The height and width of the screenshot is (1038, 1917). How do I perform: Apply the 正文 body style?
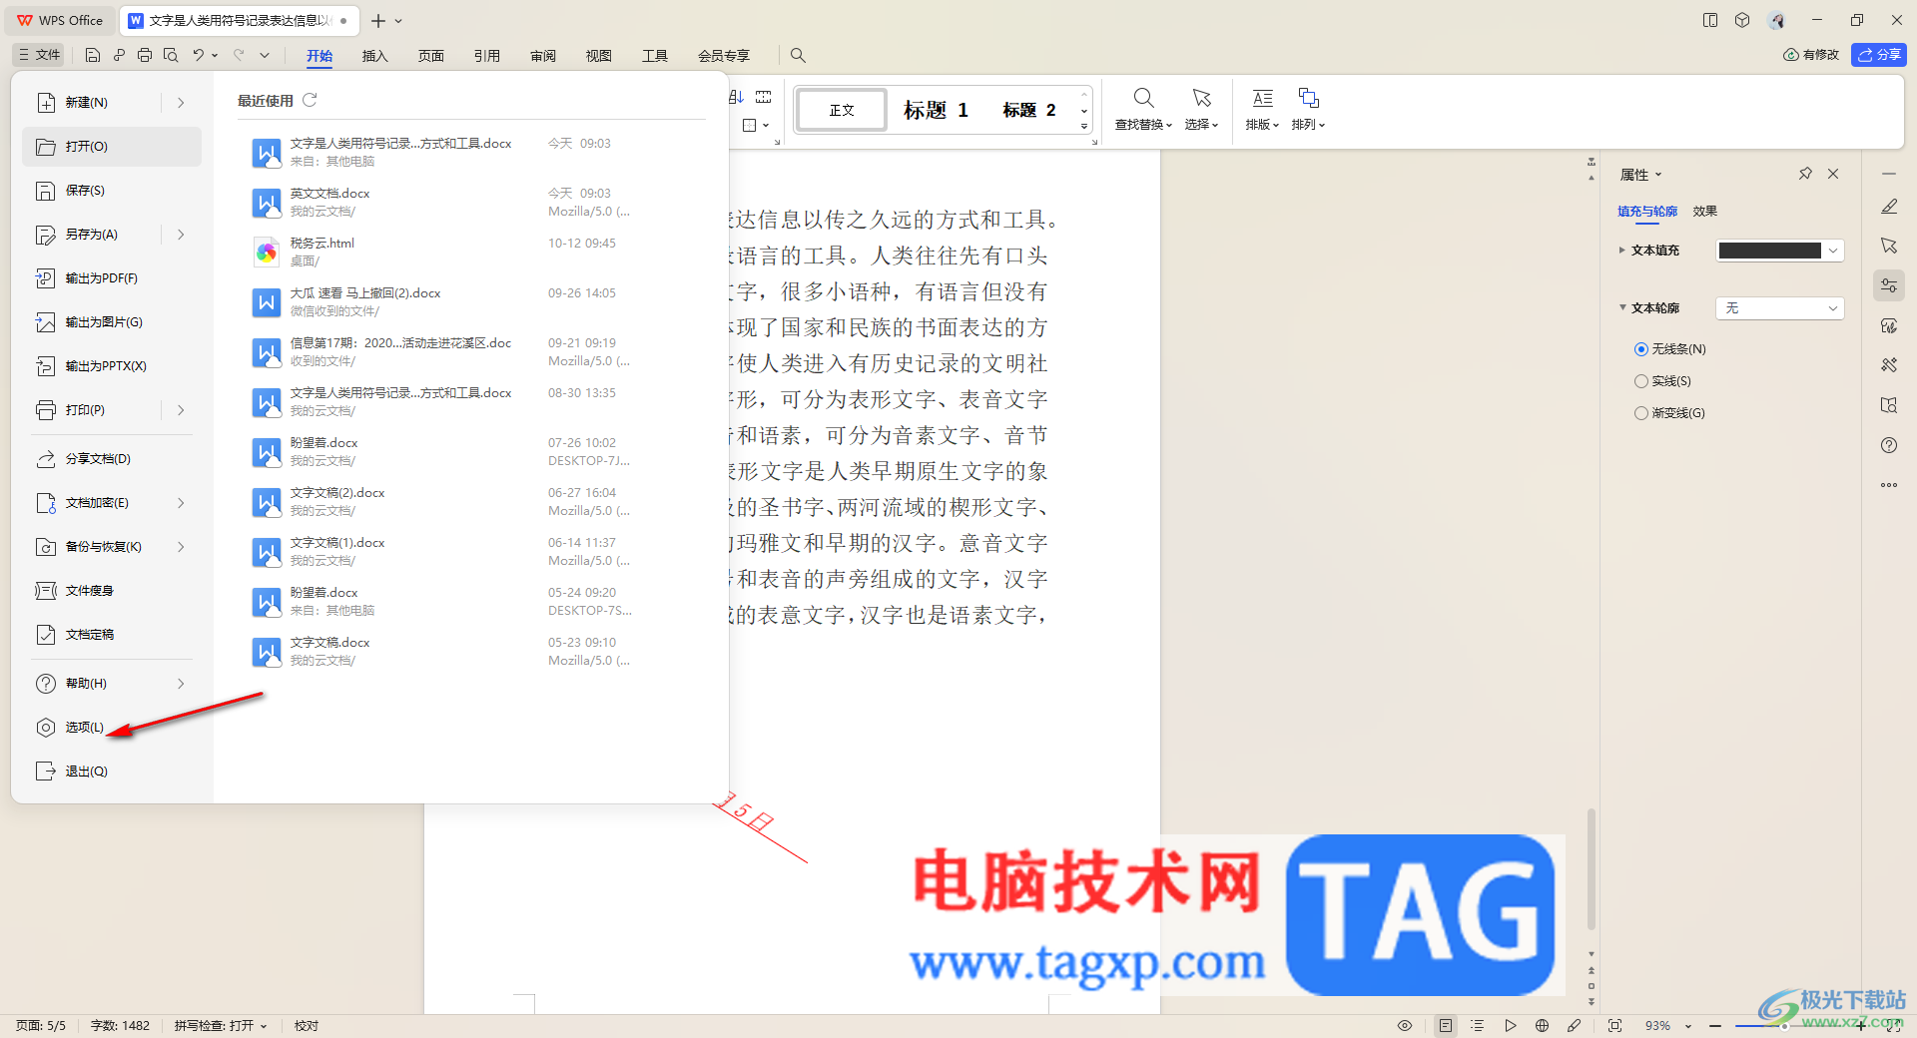pyautogui.click(x=842, y=110)
